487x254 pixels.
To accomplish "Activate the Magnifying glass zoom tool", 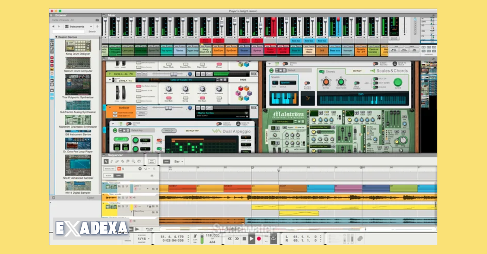I will (x=133, y=161).
